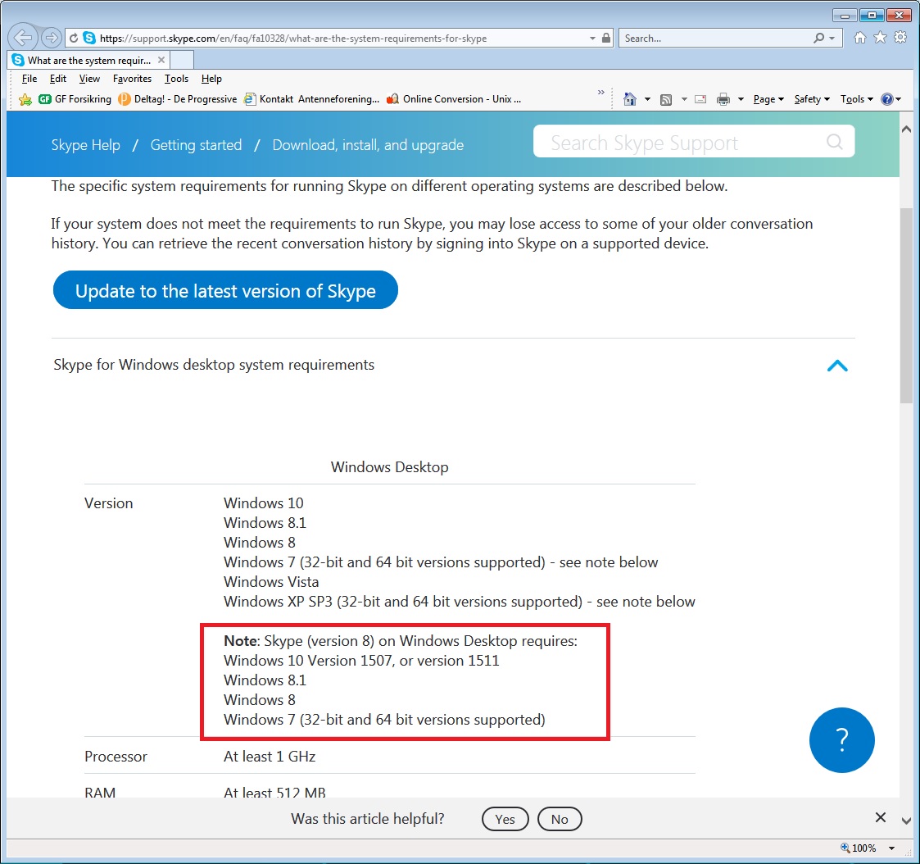Open the View menu

[89, 79]
